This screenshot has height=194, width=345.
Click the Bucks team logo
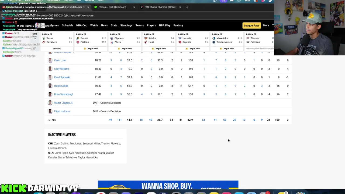[x=44, y=38]
